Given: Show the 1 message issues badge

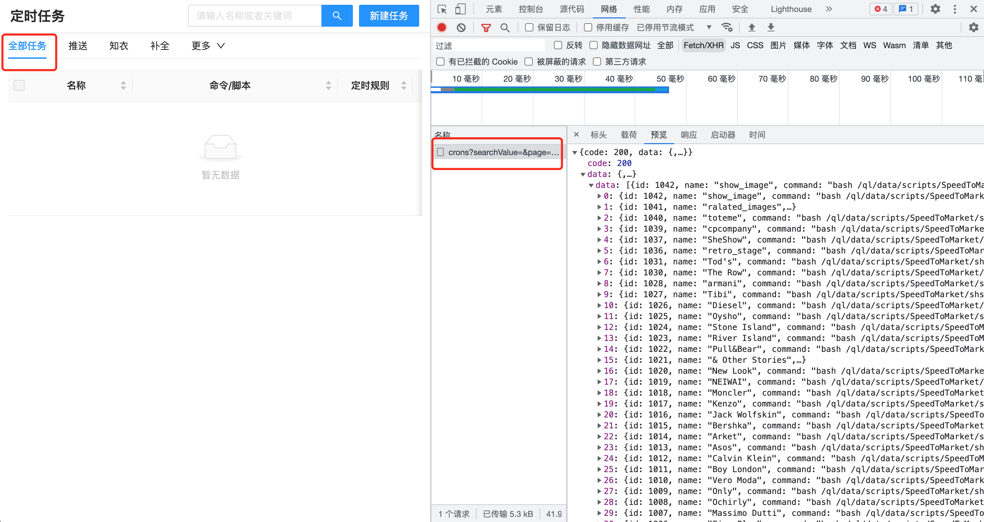Looking at the screenshot, I should click(906, 9).
